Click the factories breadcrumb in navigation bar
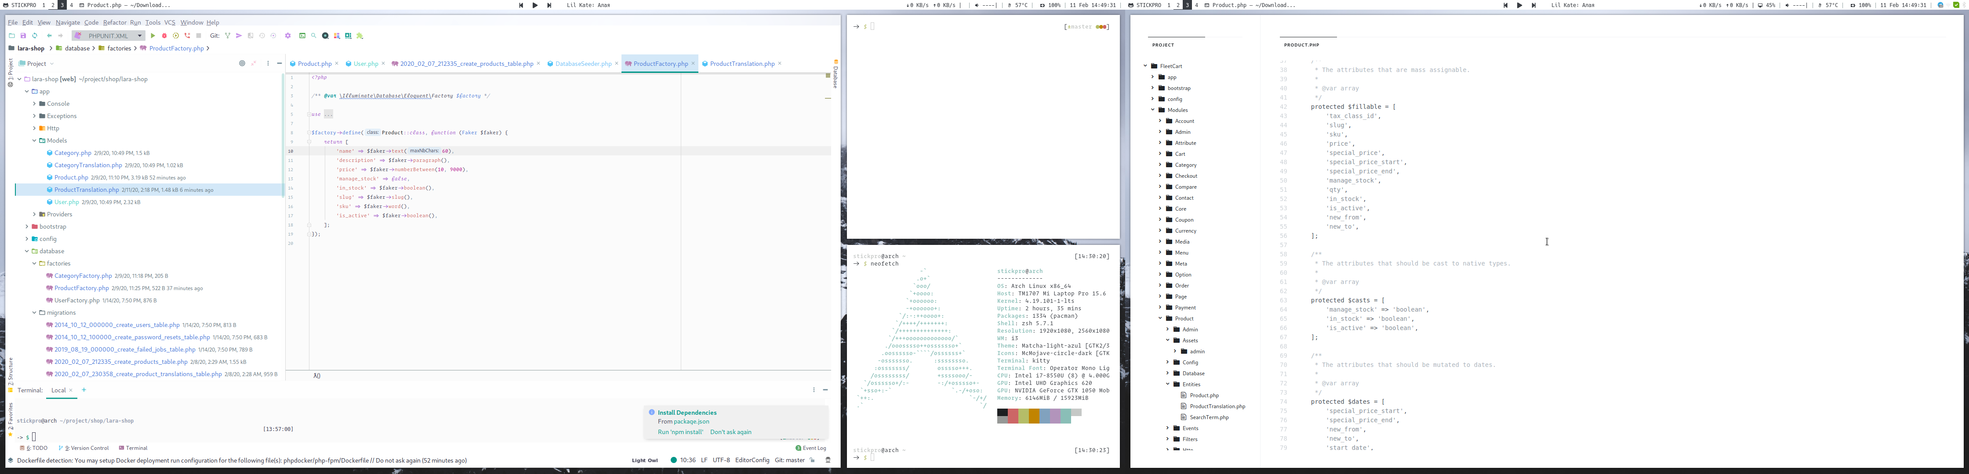1969x474 pixels. (114, 48)
